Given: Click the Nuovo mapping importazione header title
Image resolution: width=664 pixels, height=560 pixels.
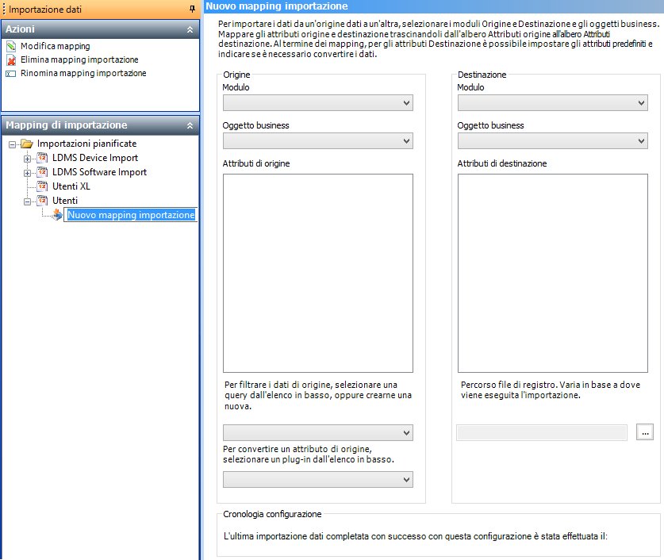Looking at the screenshot, I should [x=277, y=6].
